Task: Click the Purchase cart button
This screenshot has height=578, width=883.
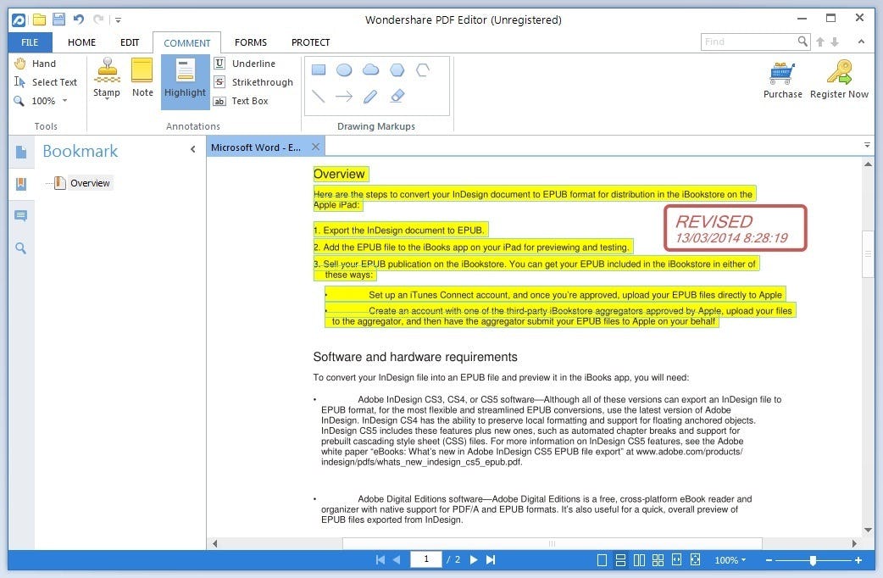Action: pyautogui.click(x=783, y=80)
